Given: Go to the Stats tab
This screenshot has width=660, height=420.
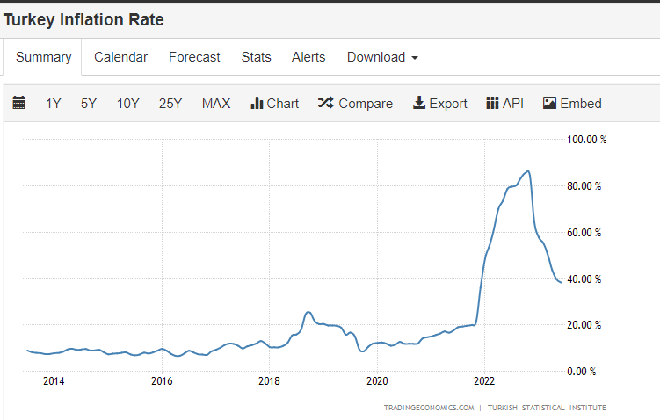Looking at the screenshot, I should click(x=256, y=57).
